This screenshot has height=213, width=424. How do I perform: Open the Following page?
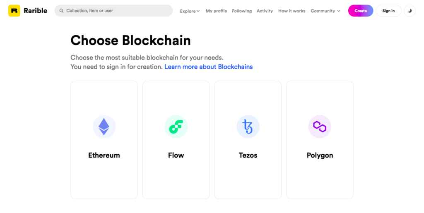pyautogui.click(x=242, y=11)
